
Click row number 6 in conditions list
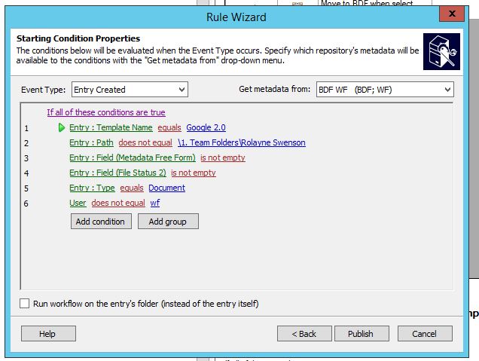click(x=26, y=203)
